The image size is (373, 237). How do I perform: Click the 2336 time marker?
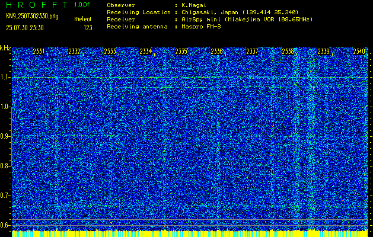(216, 51)
